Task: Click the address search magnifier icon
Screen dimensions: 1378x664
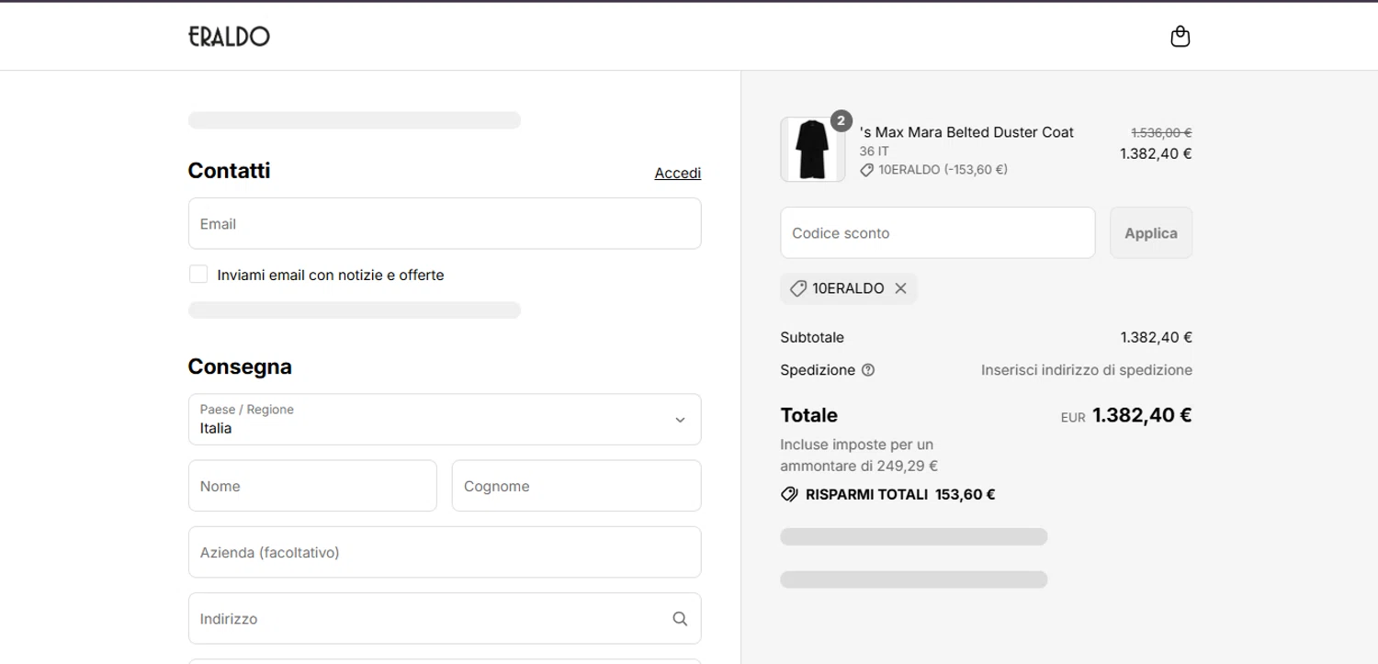Action: coord(680,619)
